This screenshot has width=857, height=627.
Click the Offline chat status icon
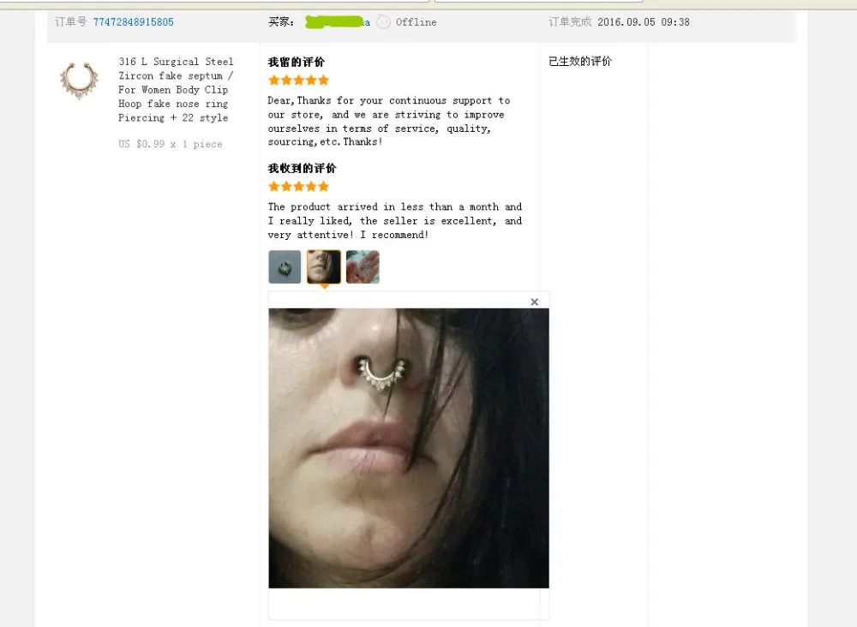(384, 22)
